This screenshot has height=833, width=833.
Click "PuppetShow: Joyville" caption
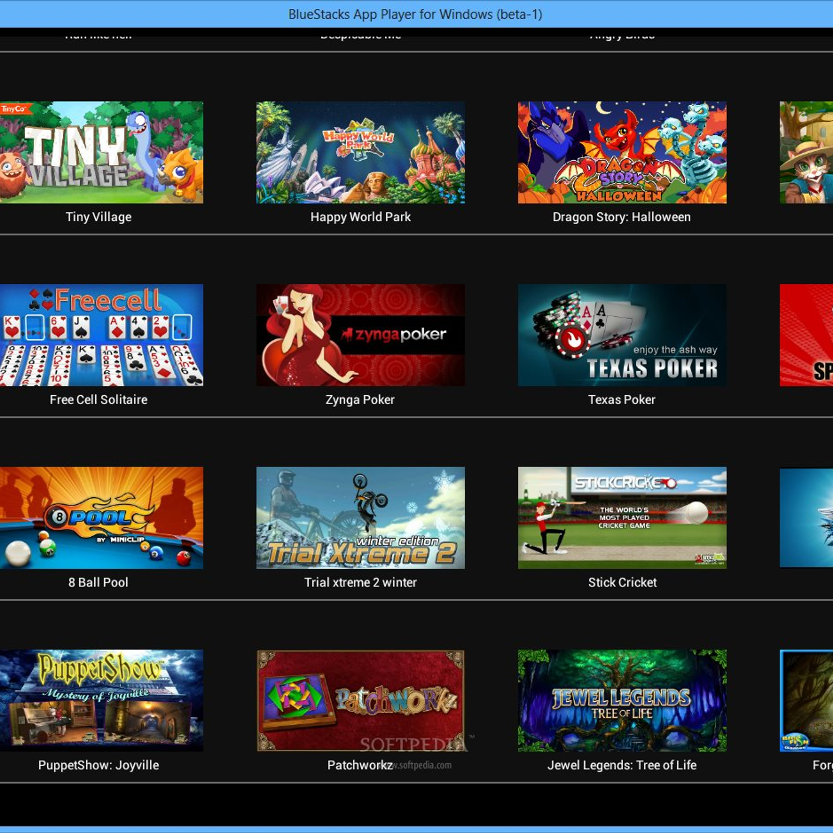pyautogui.click(x=98, y=765)
